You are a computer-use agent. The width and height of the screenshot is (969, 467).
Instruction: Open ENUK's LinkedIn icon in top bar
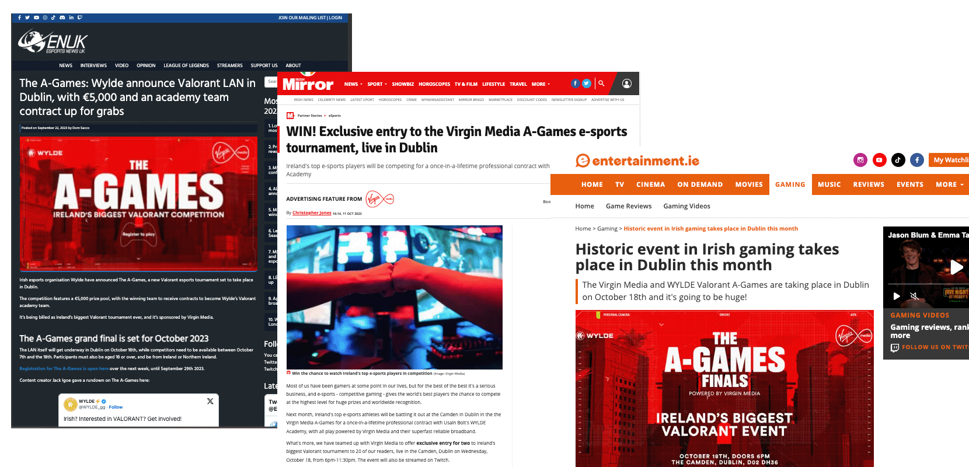coord(71,18)
